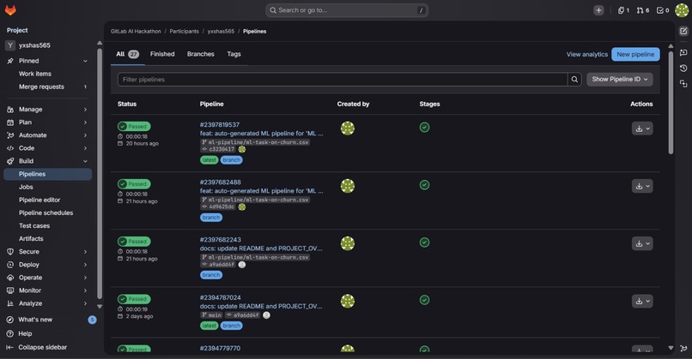
Task: Open download artifacts dropdown for pipeline #2397682488
Action: (x=642, y=186)
